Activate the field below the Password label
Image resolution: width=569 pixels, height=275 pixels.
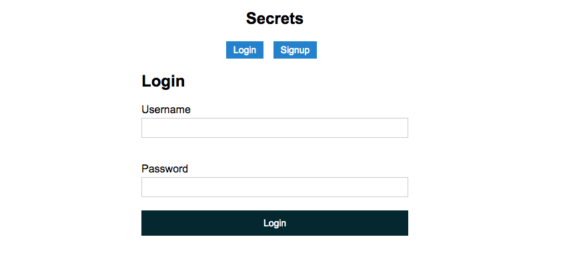click(x=274, y=187)
